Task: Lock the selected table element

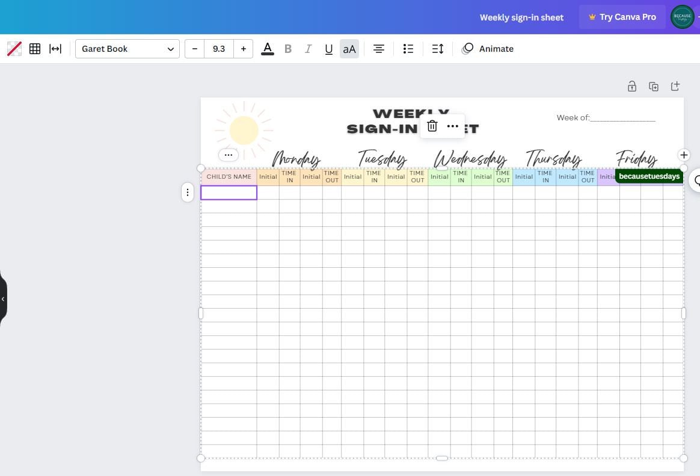Action: coord(632,86)
